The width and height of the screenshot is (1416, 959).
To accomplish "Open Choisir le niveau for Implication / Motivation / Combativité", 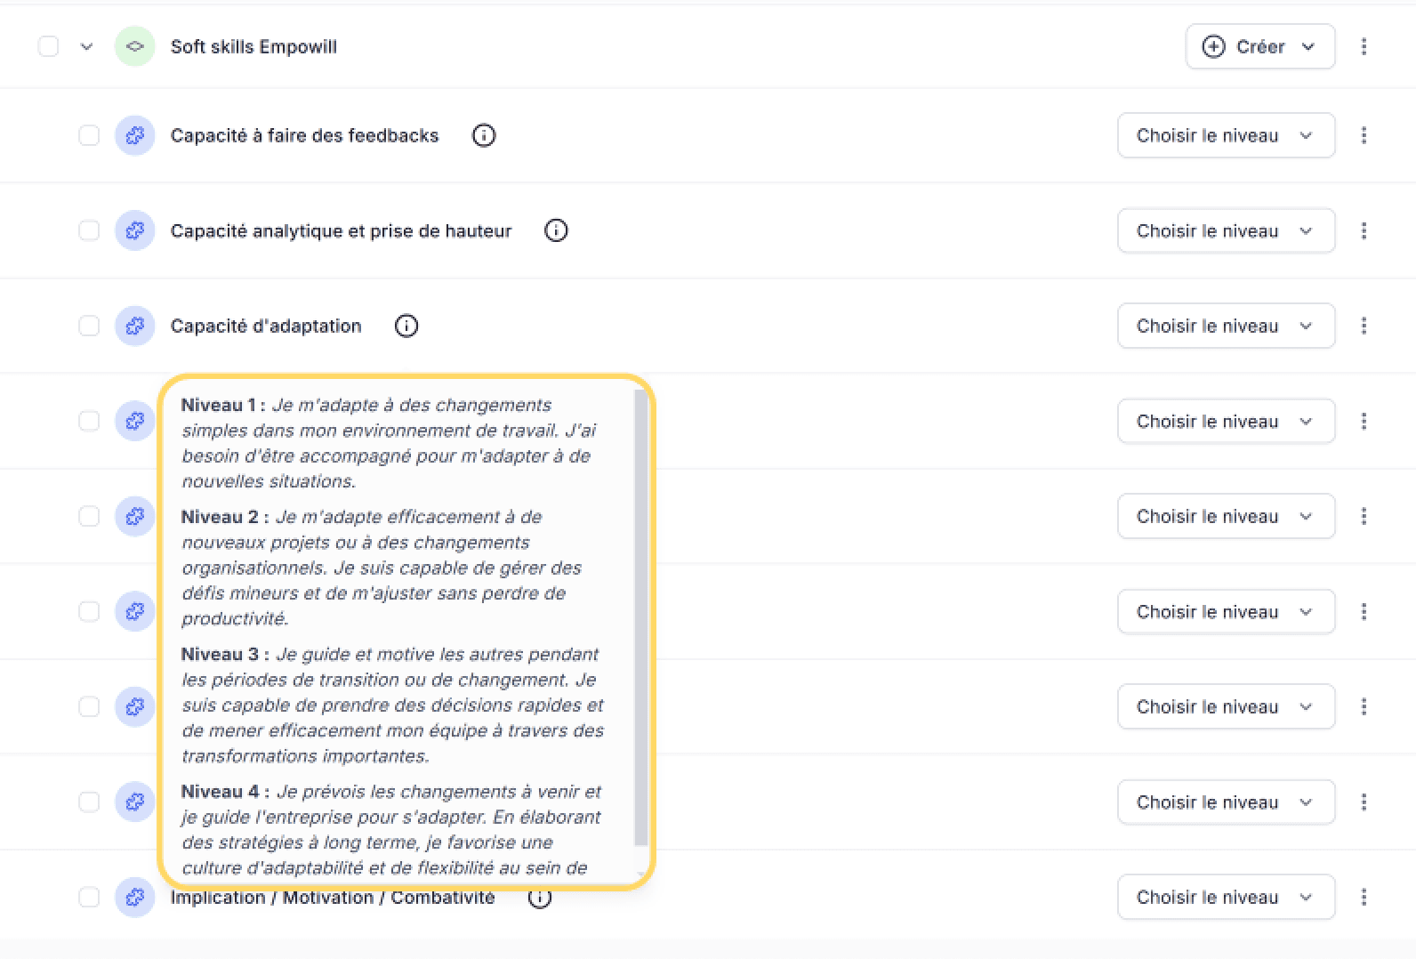I will coord(1226,897).
